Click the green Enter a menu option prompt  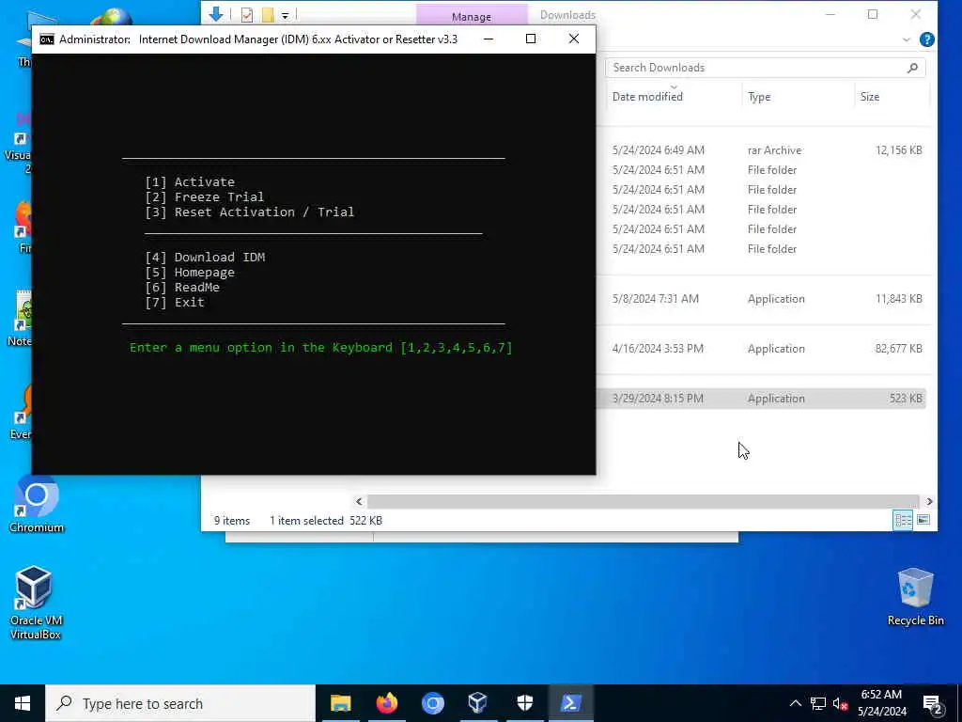321,348
